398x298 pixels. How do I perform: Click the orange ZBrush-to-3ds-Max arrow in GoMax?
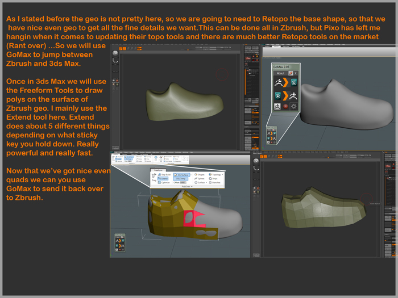285,83
